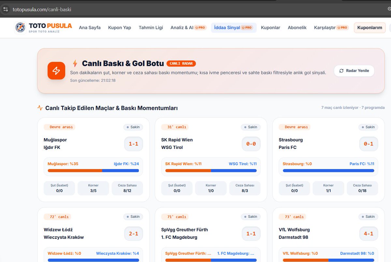Click the 1-1 score on Greuther Fürth card
This screenshot has height=262, width=391.
click(251, 234)
